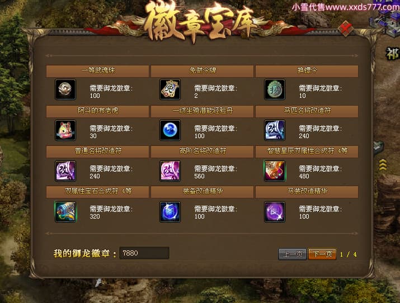
Task: Select the 免做令牌 token icon
Action: click(x=170, y=89)
